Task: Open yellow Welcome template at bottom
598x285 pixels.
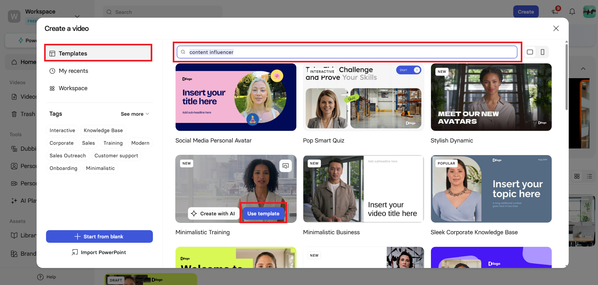Action: coord(236,258)
